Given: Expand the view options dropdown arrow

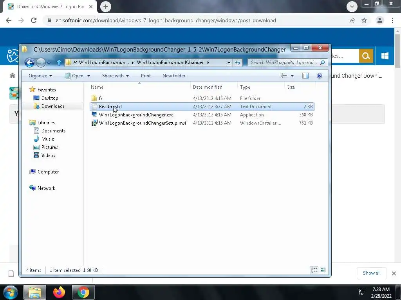Looking at the screenshot, I should pyautogui.click(x=292, y=76).
